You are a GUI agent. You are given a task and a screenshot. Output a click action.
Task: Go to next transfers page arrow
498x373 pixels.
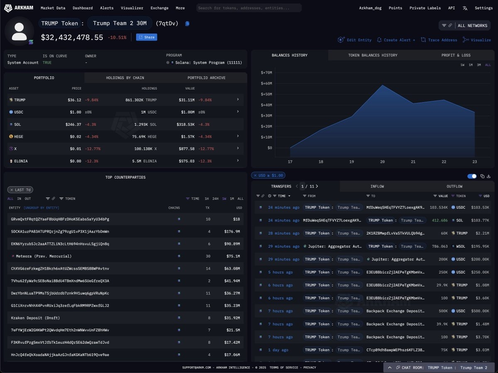tap(317, 186)
